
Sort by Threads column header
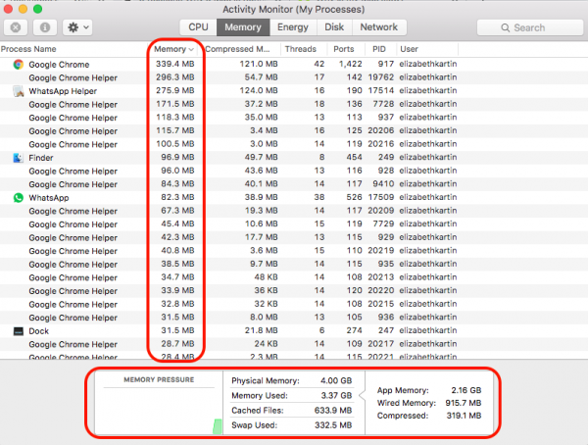(301, 49)
